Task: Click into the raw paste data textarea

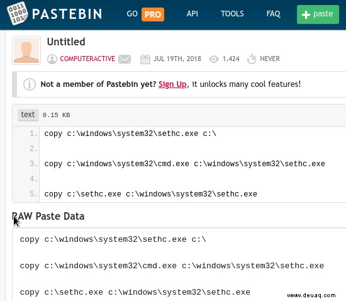Action: tap(179, 264)
